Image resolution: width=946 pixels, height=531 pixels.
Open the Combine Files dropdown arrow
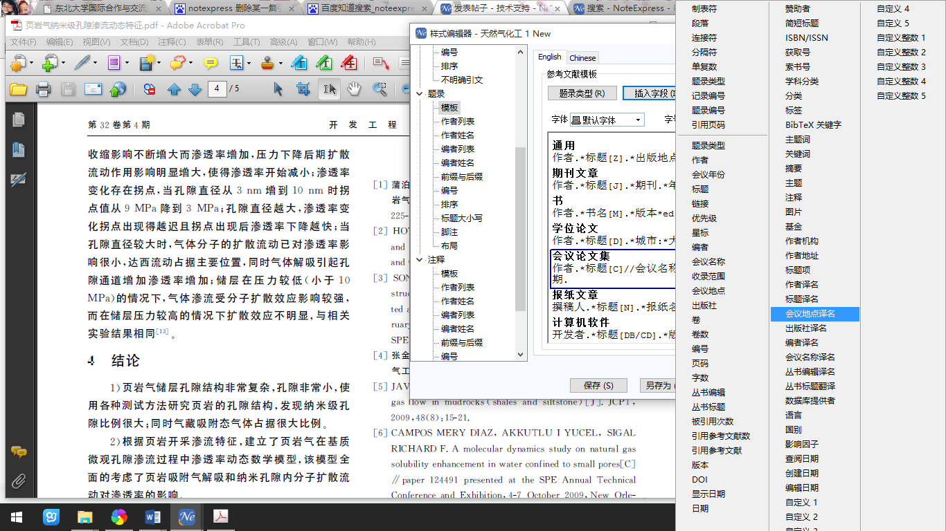(x=64, y=64)
